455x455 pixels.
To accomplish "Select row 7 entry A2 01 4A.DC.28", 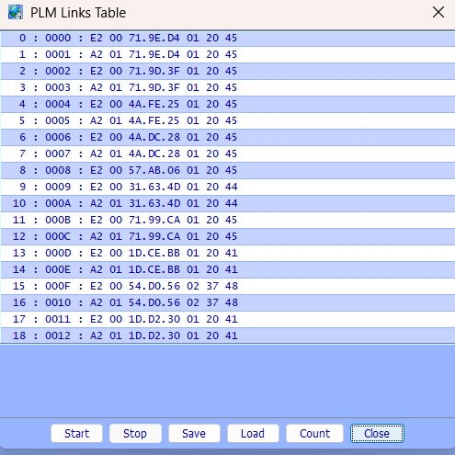I will click(x=227, y=154).
